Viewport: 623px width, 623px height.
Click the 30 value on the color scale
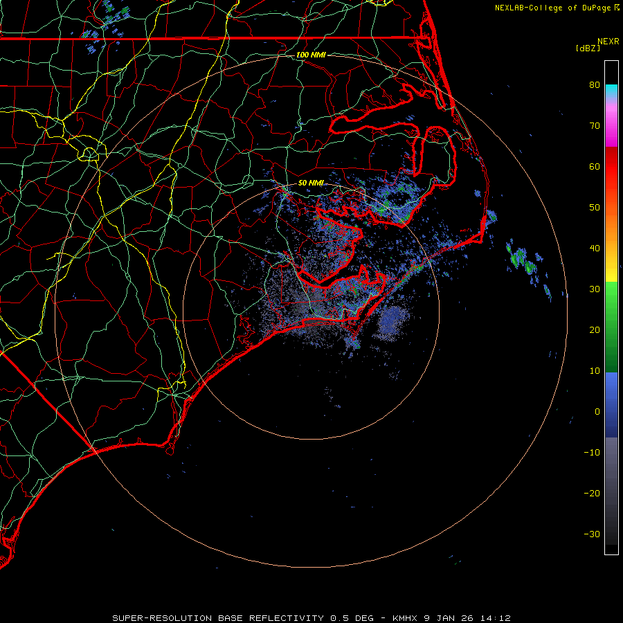tap(595, 289)
